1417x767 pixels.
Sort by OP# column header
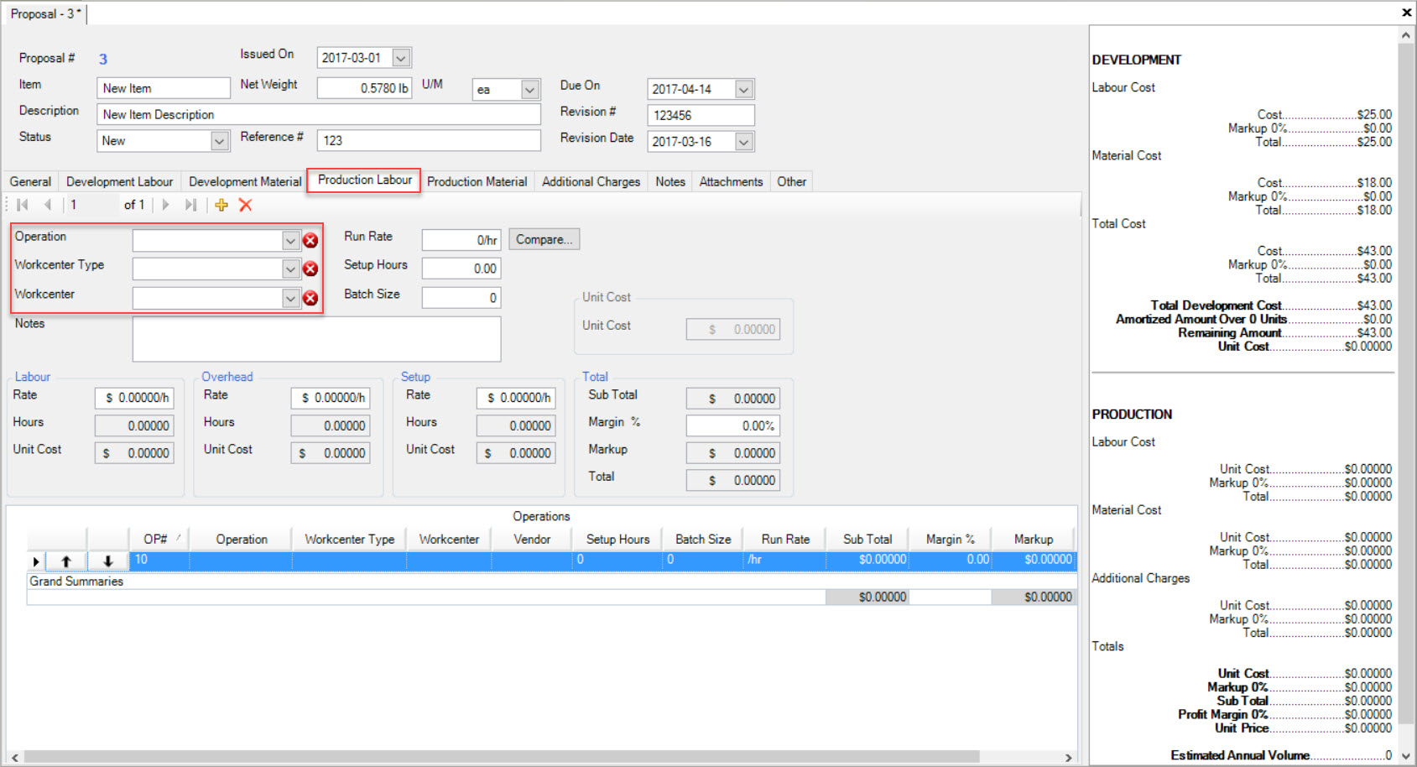tap(159, 539)
